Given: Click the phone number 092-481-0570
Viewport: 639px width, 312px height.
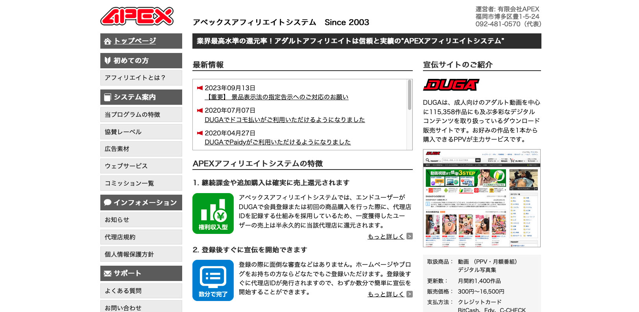Looking at the screenshot, I should click(498, 24).
